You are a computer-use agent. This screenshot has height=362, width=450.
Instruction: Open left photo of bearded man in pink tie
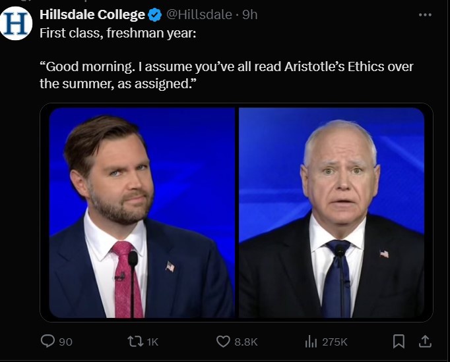[x=142, y=213]
